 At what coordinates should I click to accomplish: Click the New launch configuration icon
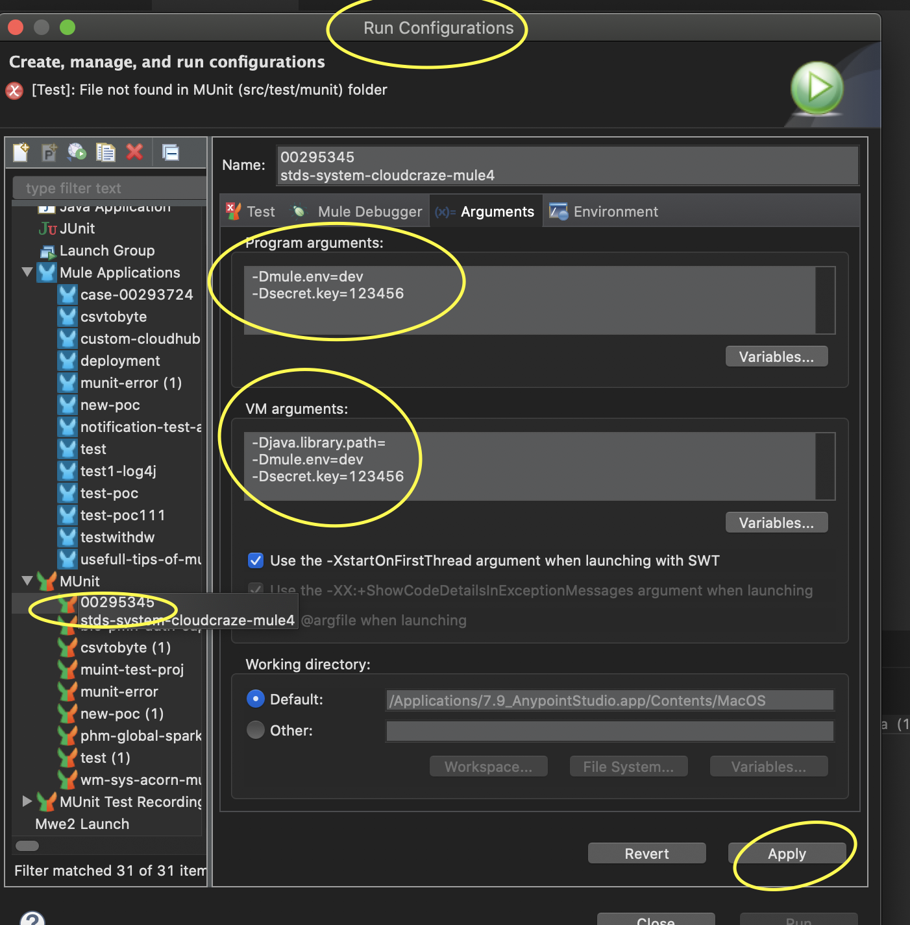(x=21, y=152)
